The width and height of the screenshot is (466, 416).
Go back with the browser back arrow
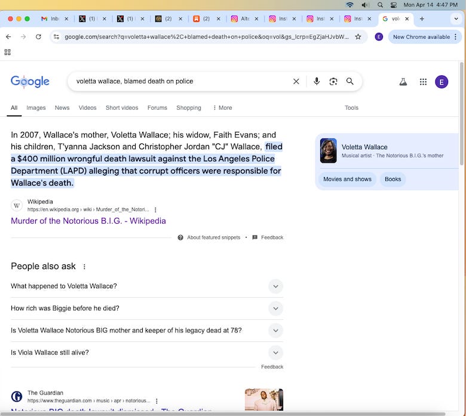click(x=8, y=37)
